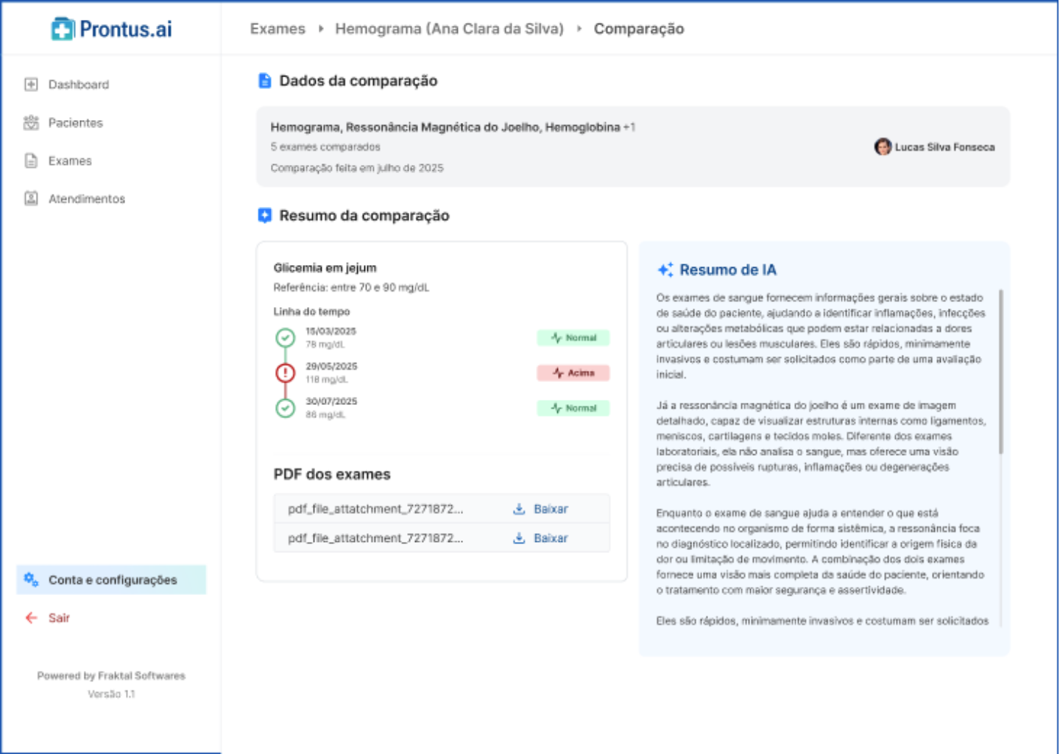
Task: Click the Lucas Silva Fonseca name
Action: point(944,147)
